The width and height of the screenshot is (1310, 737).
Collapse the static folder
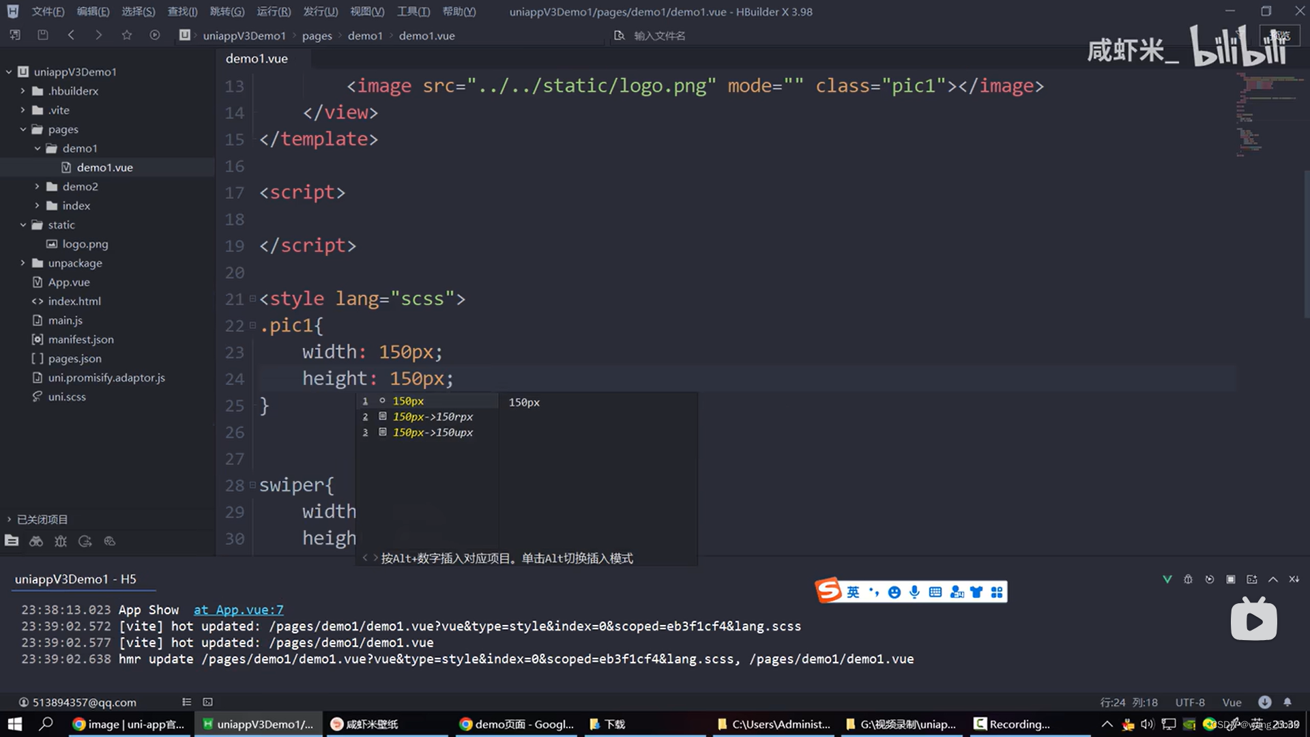23,225
